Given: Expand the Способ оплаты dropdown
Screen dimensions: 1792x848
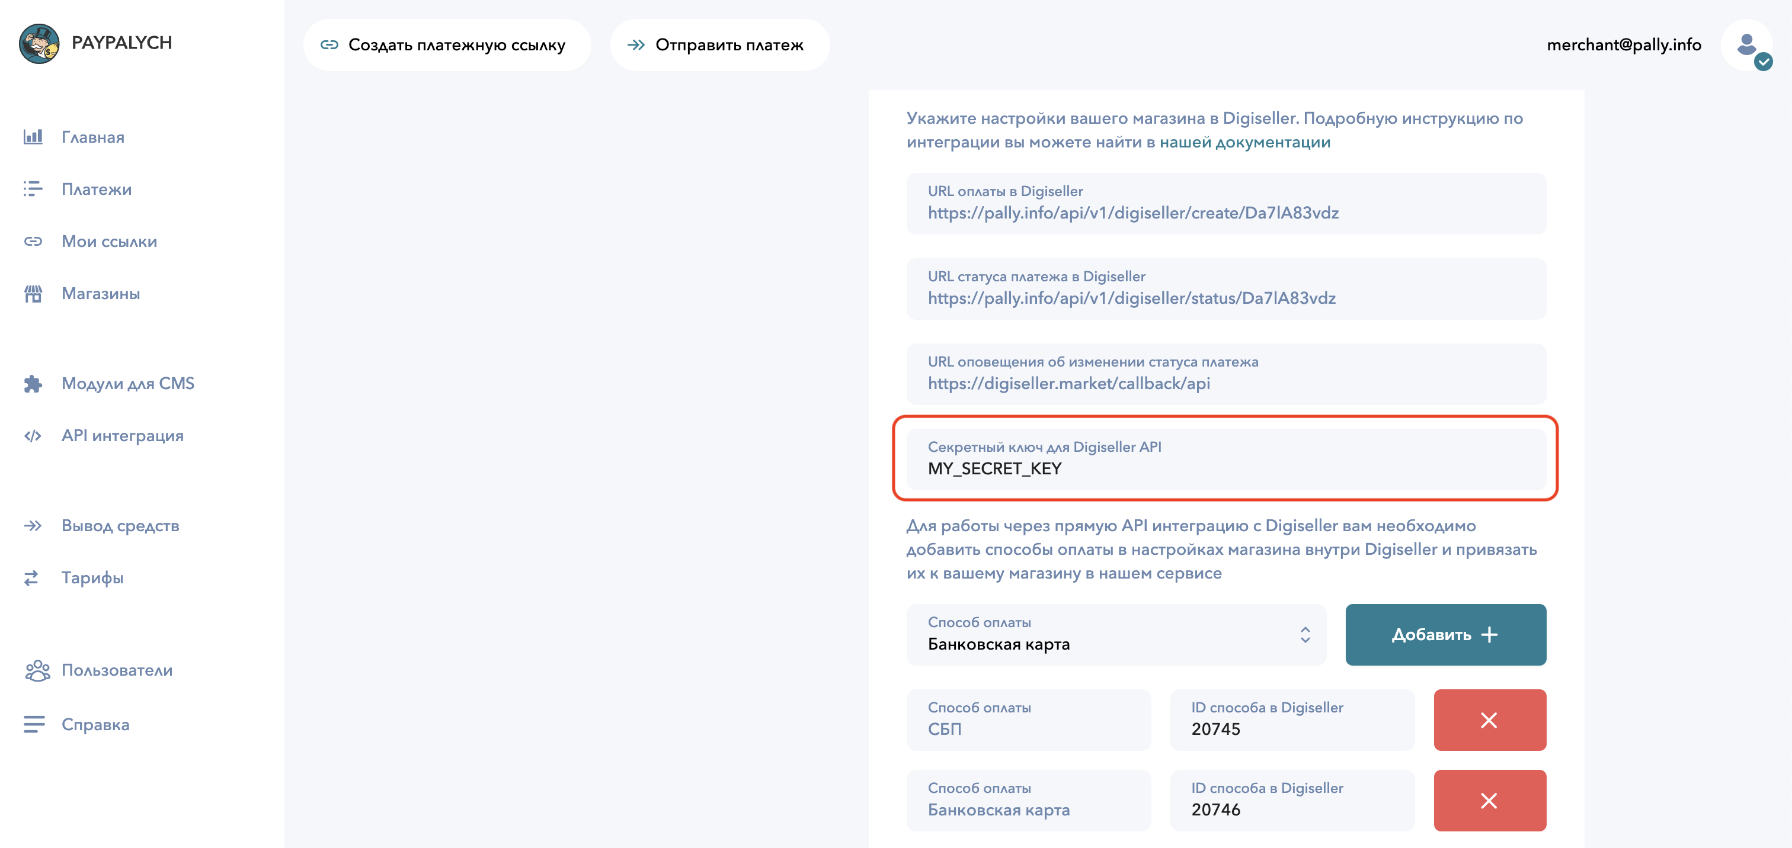Looking at the screenshot, I should tap(1116, 634).
